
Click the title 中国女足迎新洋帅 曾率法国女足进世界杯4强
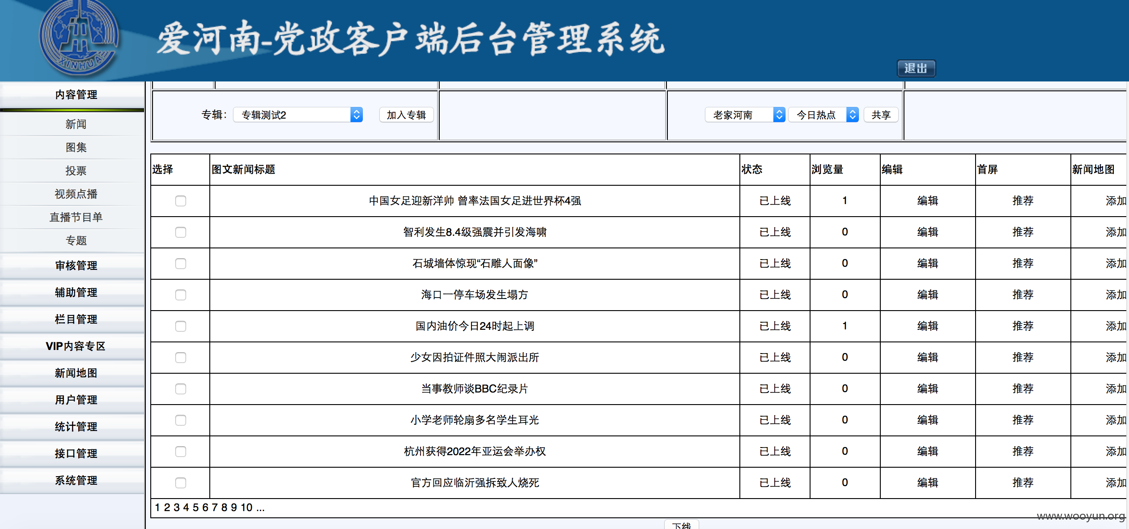(x=475, y=201)
